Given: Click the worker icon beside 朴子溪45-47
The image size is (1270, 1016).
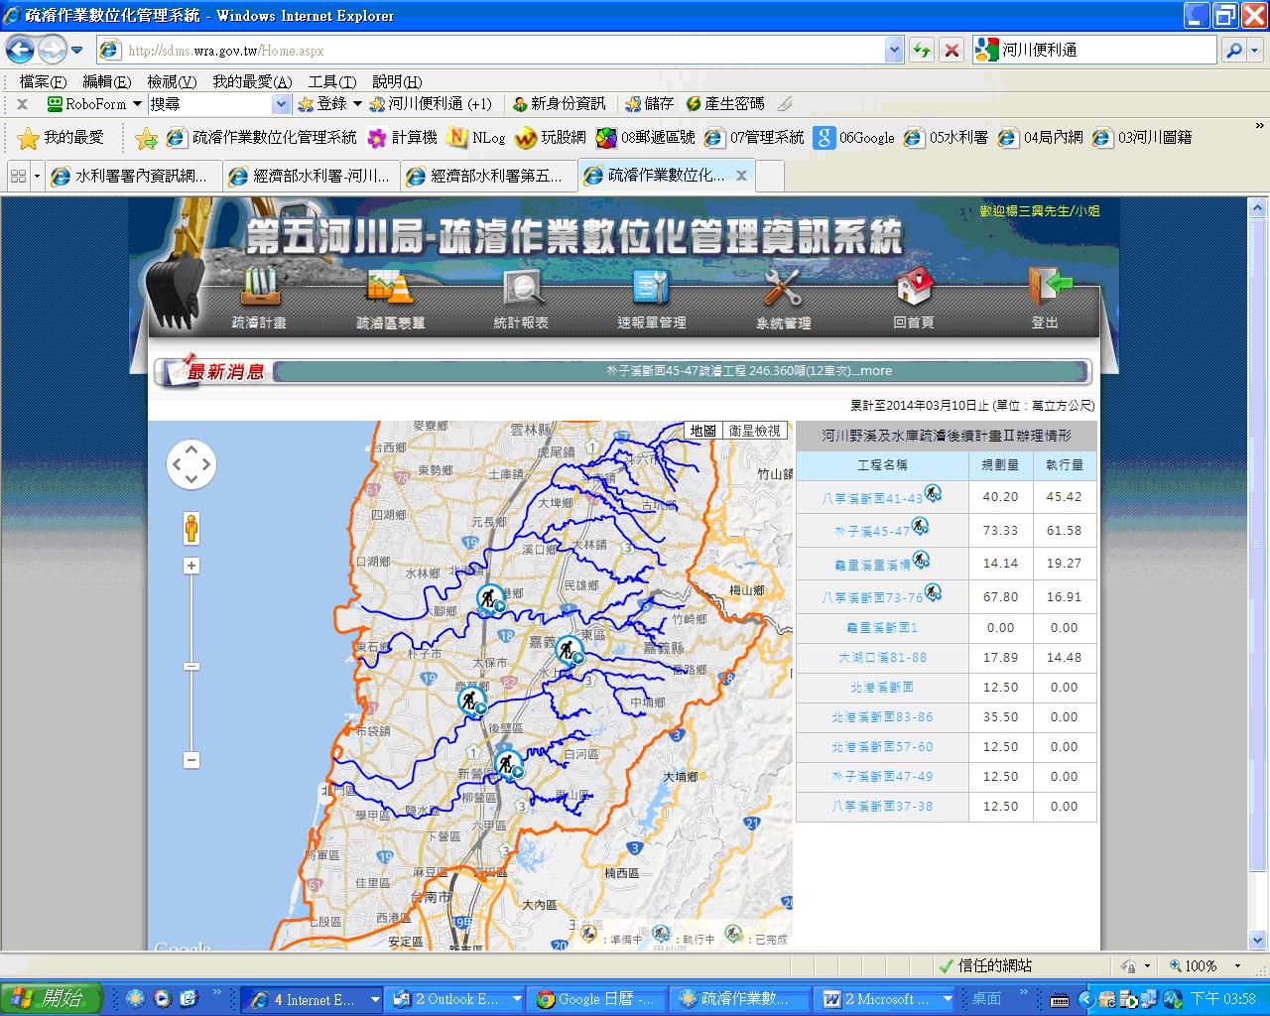Looking at the screenshot, I should point(920,527).
